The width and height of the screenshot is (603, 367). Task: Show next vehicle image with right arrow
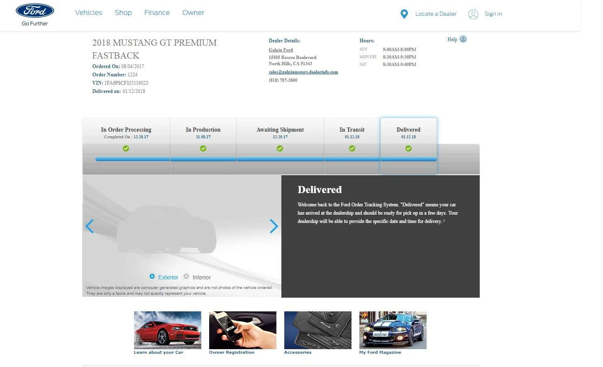click(274, 226)
